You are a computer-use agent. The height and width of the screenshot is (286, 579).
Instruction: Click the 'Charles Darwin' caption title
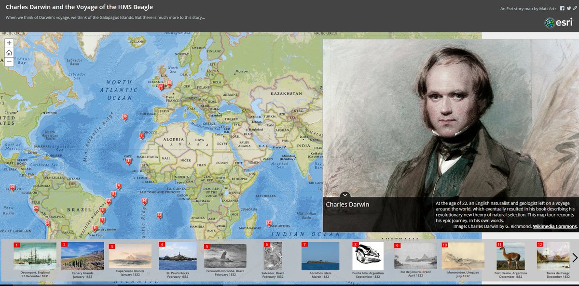(x=347, y=205)
